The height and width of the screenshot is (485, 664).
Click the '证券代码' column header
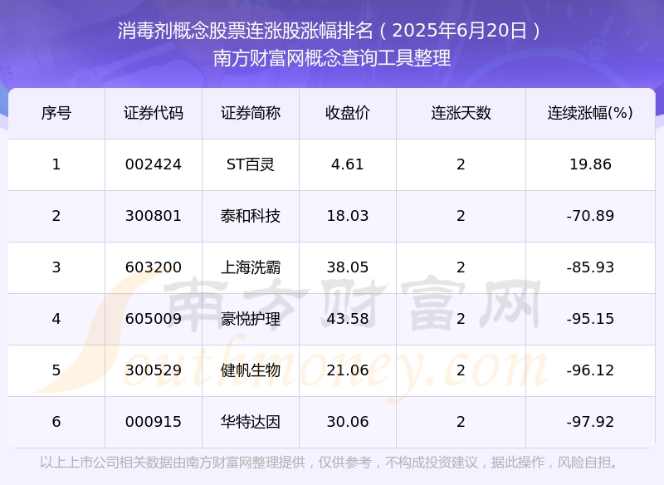pyautogui.click(x=154, y=113)
